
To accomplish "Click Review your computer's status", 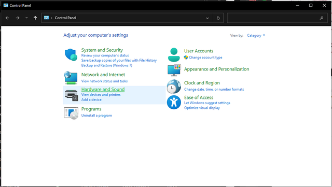I will tap(105, 55).
